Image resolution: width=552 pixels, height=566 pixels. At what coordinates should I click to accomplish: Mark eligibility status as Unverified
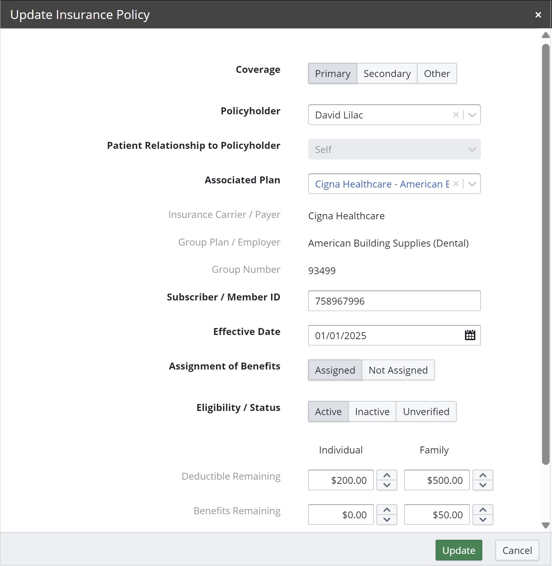coord(426,411)
